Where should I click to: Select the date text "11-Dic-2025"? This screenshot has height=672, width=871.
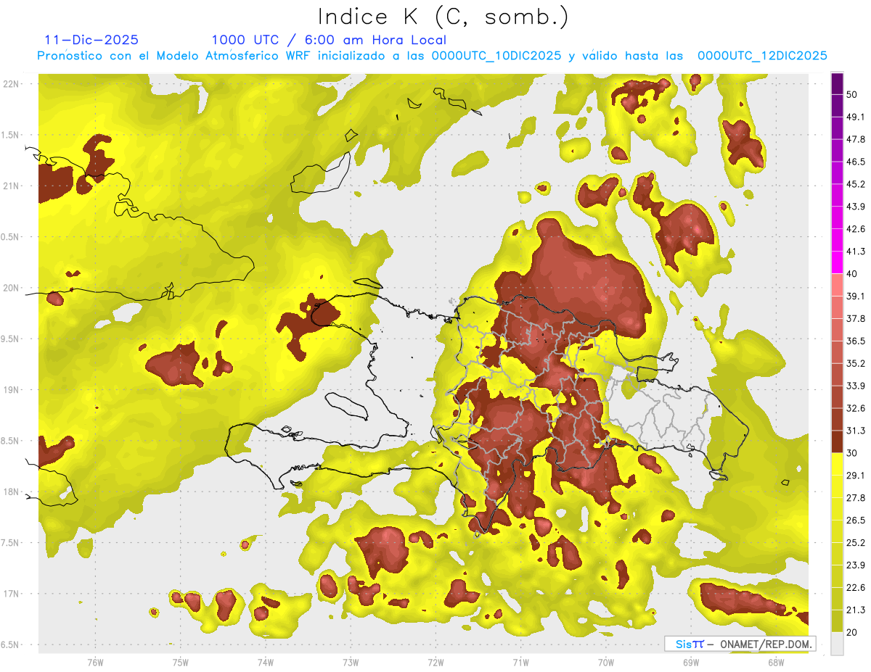91,40
